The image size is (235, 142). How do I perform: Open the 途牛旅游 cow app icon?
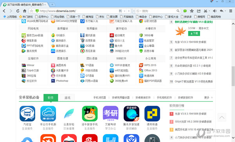click(x=90, y=113)
